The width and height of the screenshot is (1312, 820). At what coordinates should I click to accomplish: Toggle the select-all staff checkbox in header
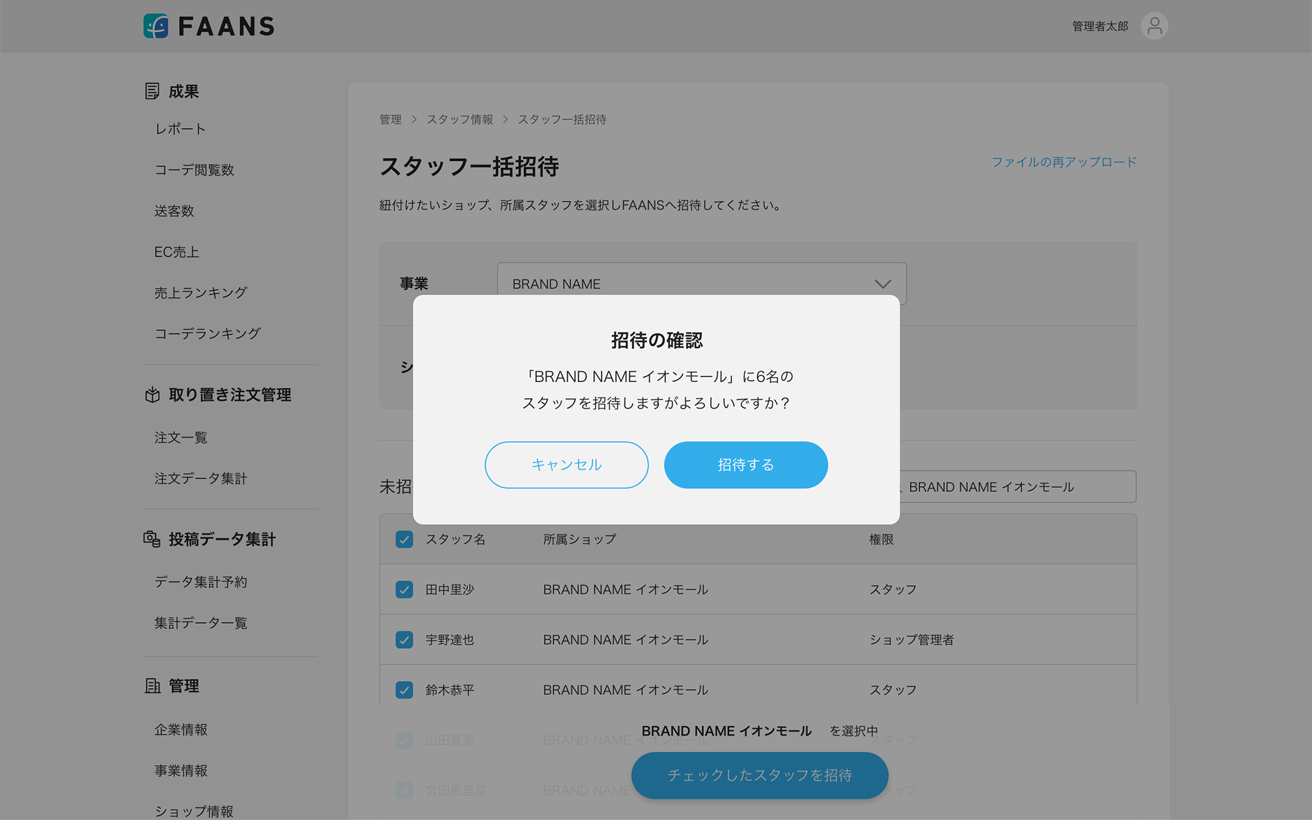[x=404, y=539]
